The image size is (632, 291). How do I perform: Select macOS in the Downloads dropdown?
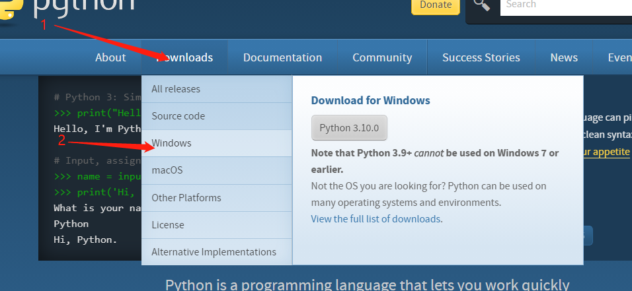(167, 170)
